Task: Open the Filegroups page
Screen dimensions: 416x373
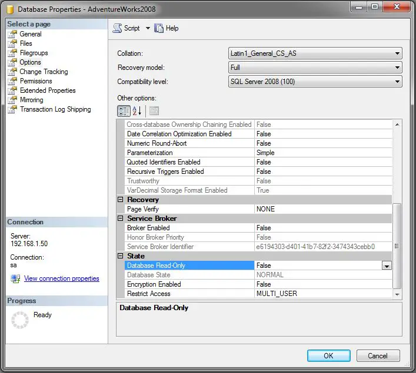Action: tap(34, 53)
